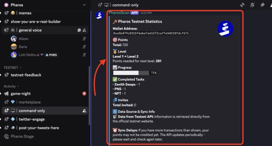Click the wallet address code text
Image resolution: width=272 pixels, height=146 pixels.
pyautogui.click(x=151, y=33)
